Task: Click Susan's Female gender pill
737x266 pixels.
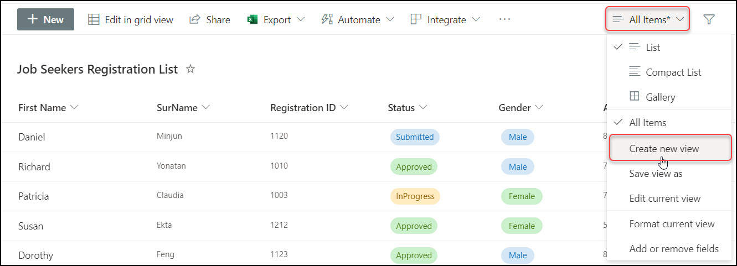Action: [522, 226]
